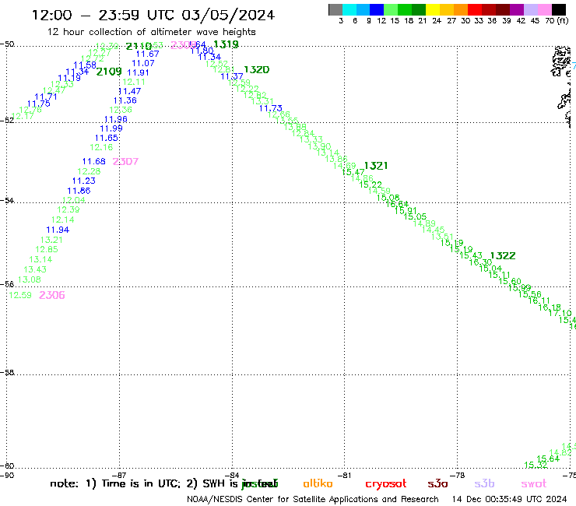Click the 'cryosat' satellite label
576x506 pixels.
coord(386,484)
